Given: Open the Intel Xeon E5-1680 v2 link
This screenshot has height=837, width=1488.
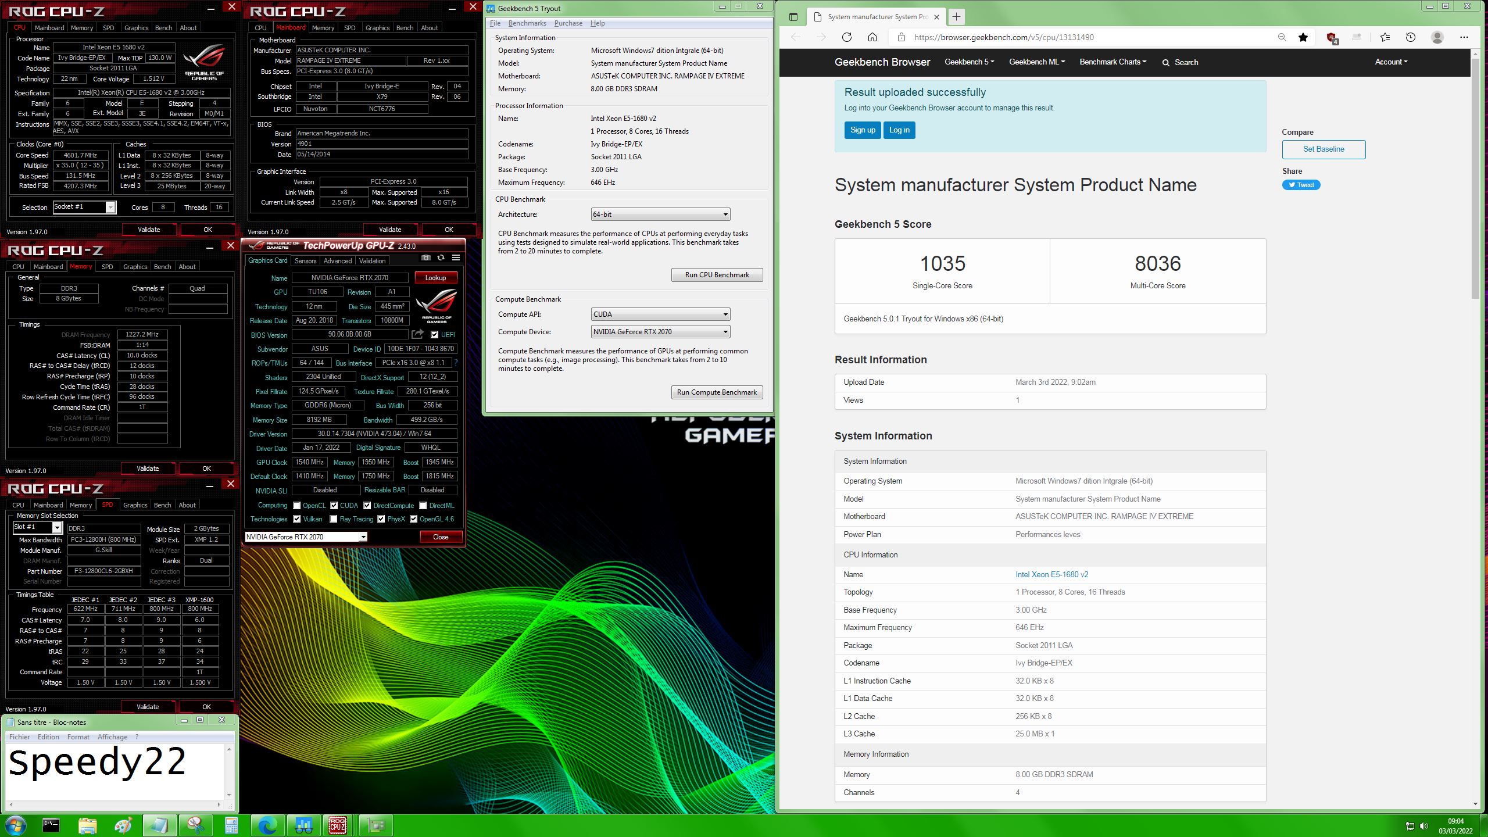Looking at the screenshot, I should pyautogui.click(x=1051, y=574).
